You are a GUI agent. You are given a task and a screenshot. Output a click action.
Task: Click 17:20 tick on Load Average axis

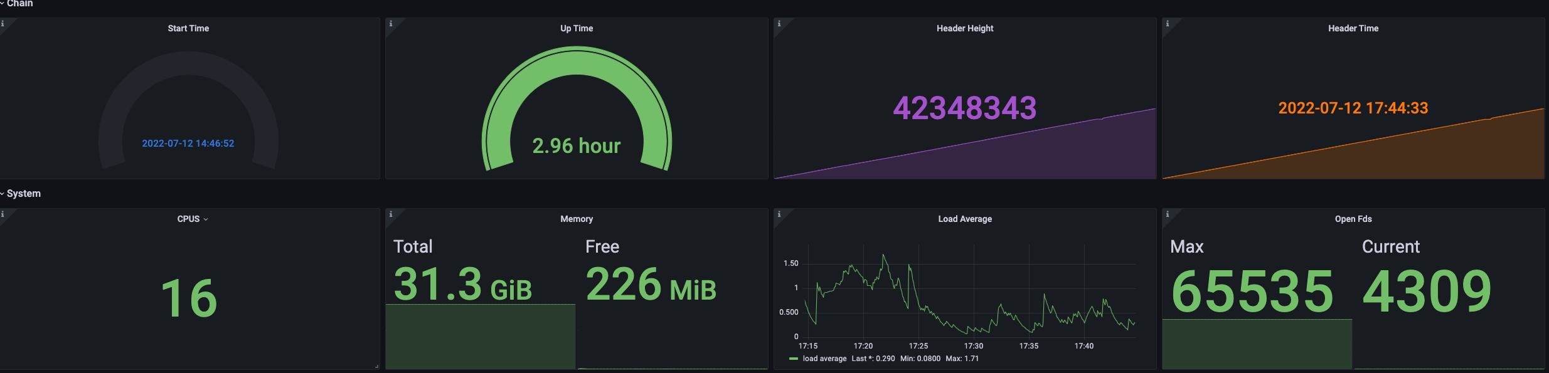coord(863,346)
